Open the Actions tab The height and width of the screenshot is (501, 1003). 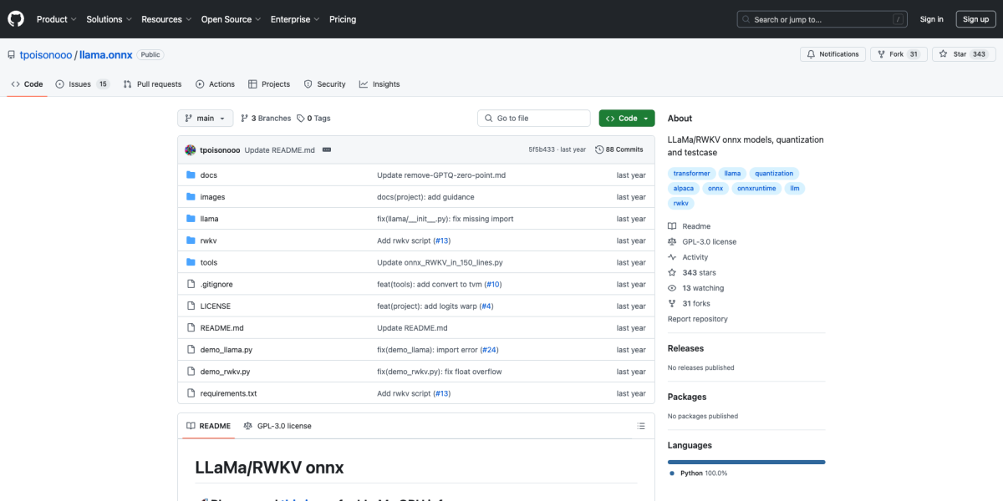[215, 83]
